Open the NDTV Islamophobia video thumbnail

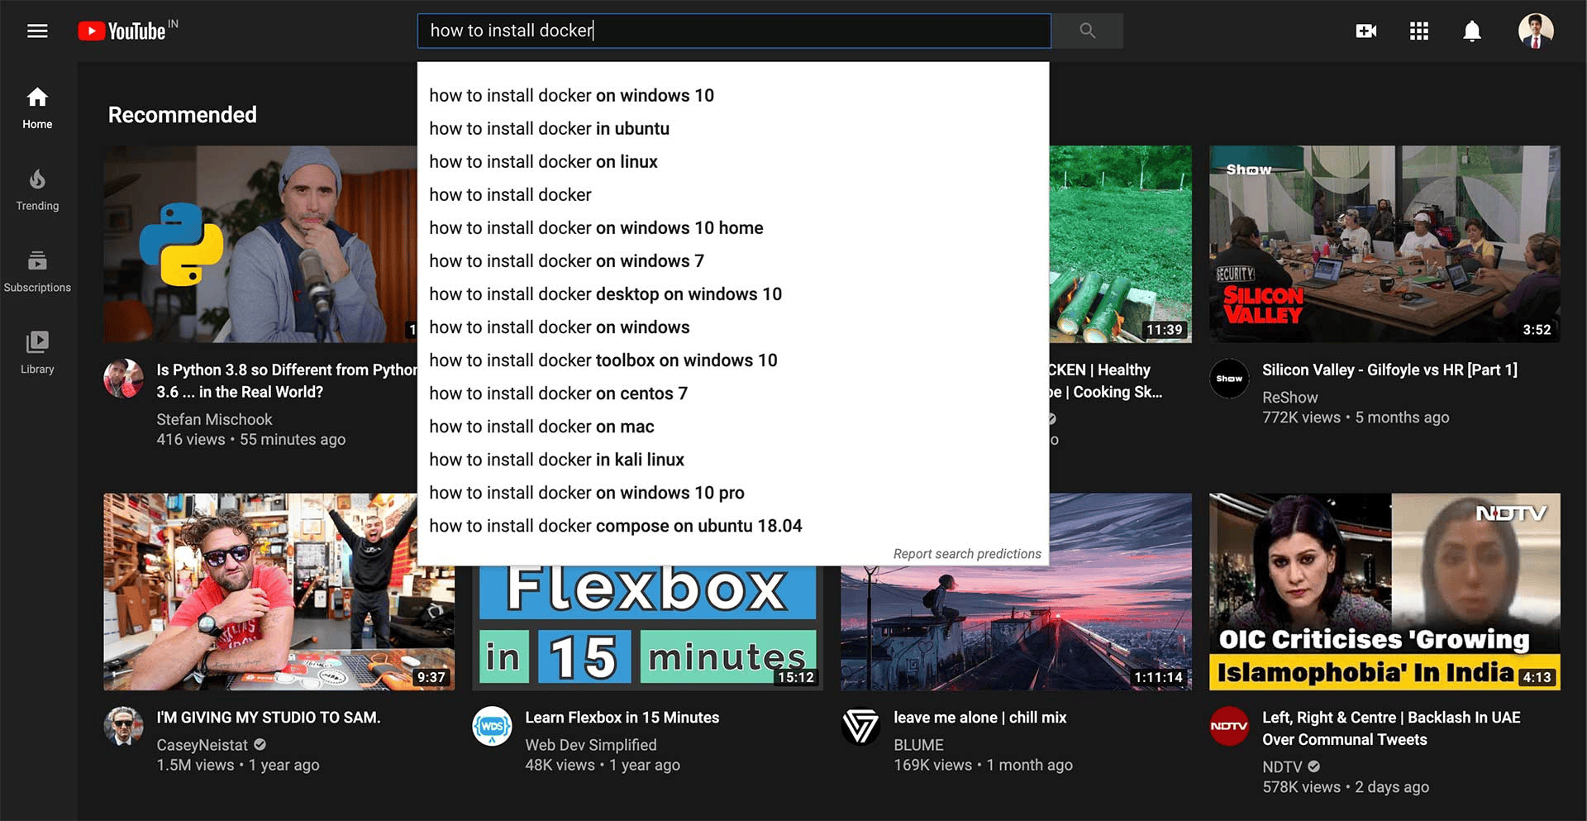coord(1384,592)
